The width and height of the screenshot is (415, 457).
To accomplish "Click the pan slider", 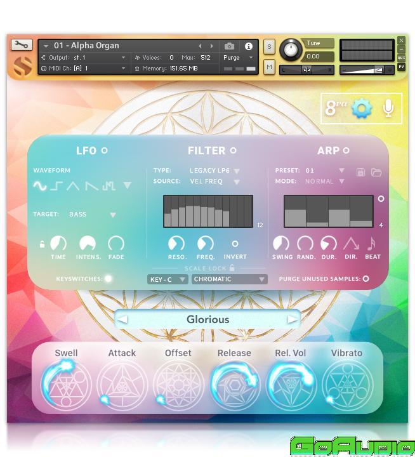I will click(x=306, y=70).
